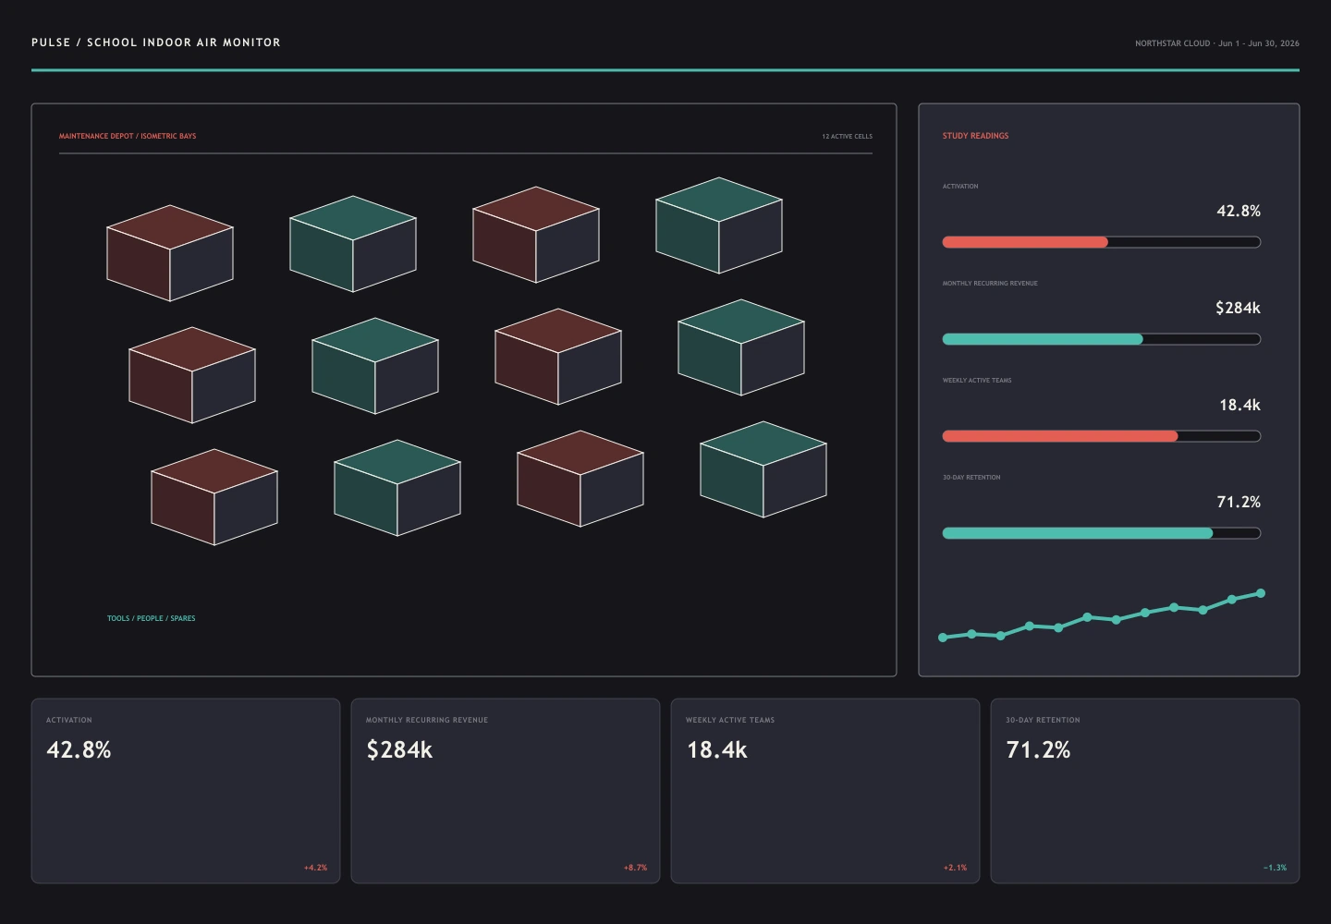Click the 'STUDY READINGS' panel heading
Viewport: 1331px width, 924px height.
976,136
